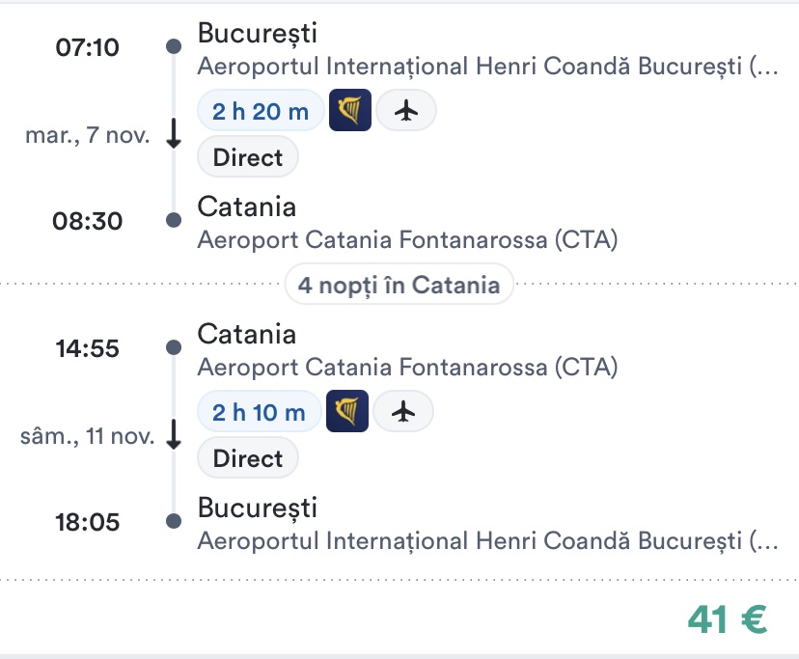Click the airplane icon on outbound flight

tap(406, 111)
